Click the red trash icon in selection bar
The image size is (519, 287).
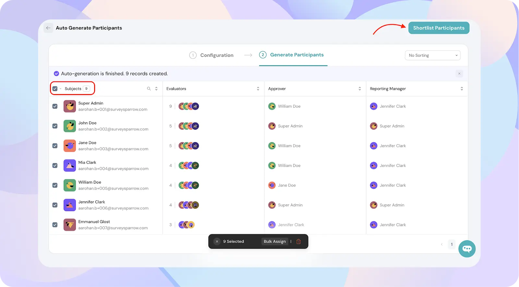[298, 242]
